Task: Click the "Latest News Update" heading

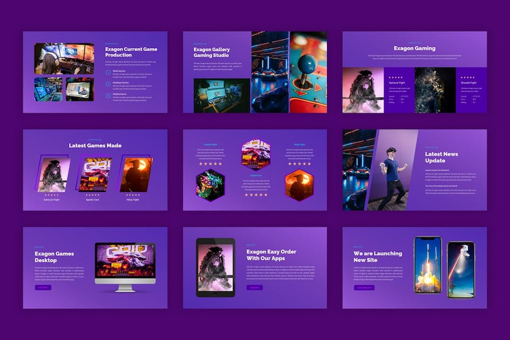Action: point(441,157)
